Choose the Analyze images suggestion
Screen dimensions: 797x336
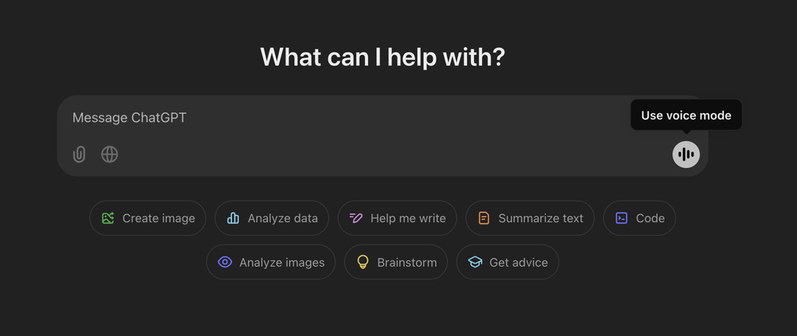click(271, 262)
